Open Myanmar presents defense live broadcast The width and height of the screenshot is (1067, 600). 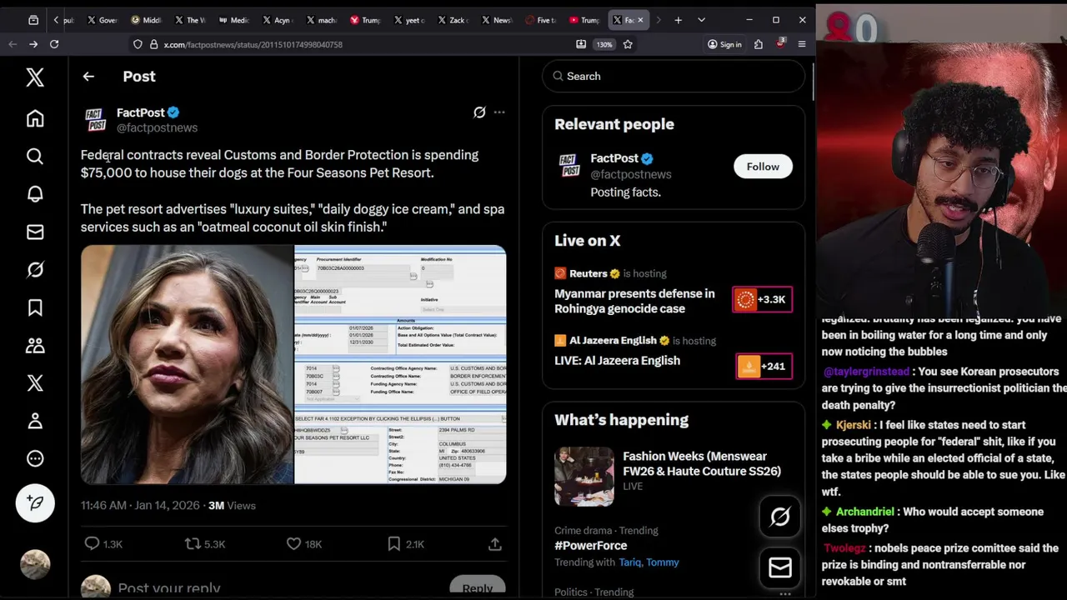click(x=634, y=301)
